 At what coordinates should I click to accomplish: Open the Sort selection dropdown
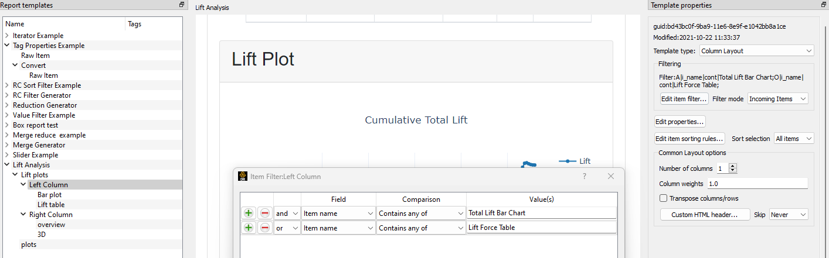pyautogui.click(x=793, y=139)
